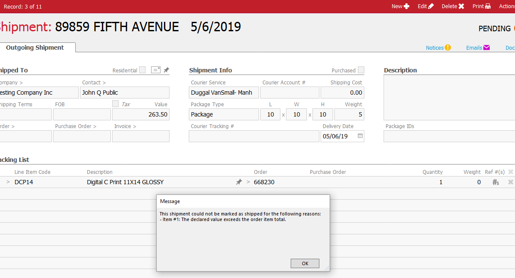The width and height of the screenshot is (515, 278).
Task: Click the Purchase Order field in Shipped To
Action: [82, 136]
